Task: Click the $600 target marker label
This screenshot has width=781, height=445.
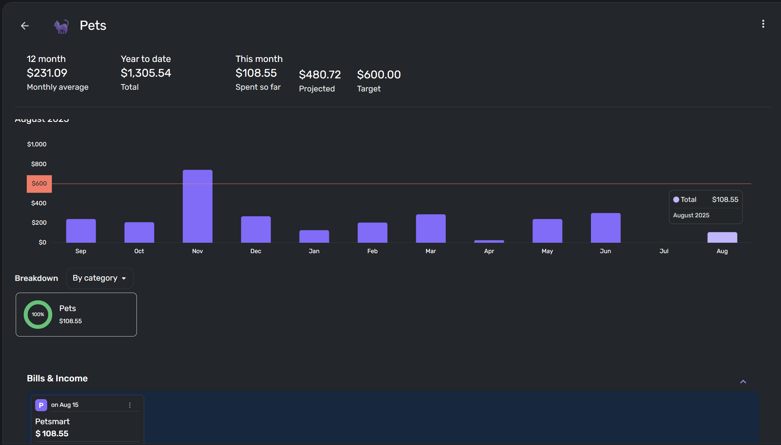Action: 39,183
